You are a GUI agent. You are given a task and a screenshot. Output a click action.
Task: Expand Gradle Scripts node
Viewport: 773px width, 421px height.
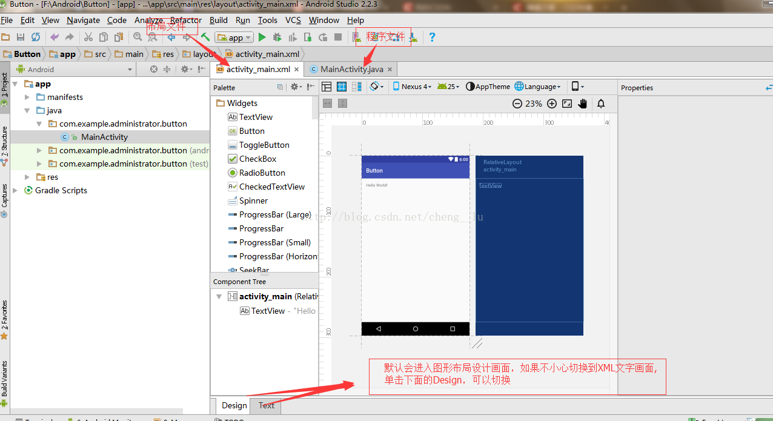tap(15, 190)
